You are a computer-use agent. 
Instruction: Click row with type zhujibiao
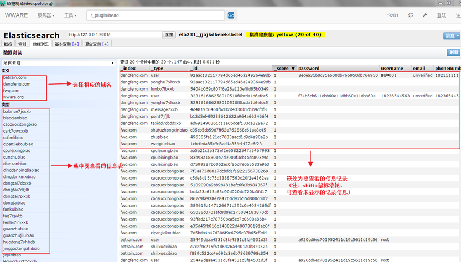[x=289, y=137]
